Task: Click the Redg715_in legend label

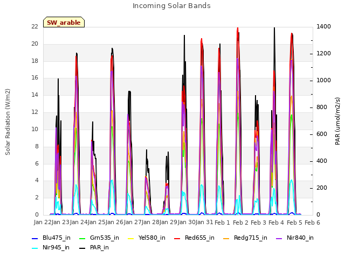Action: [251, 238]
